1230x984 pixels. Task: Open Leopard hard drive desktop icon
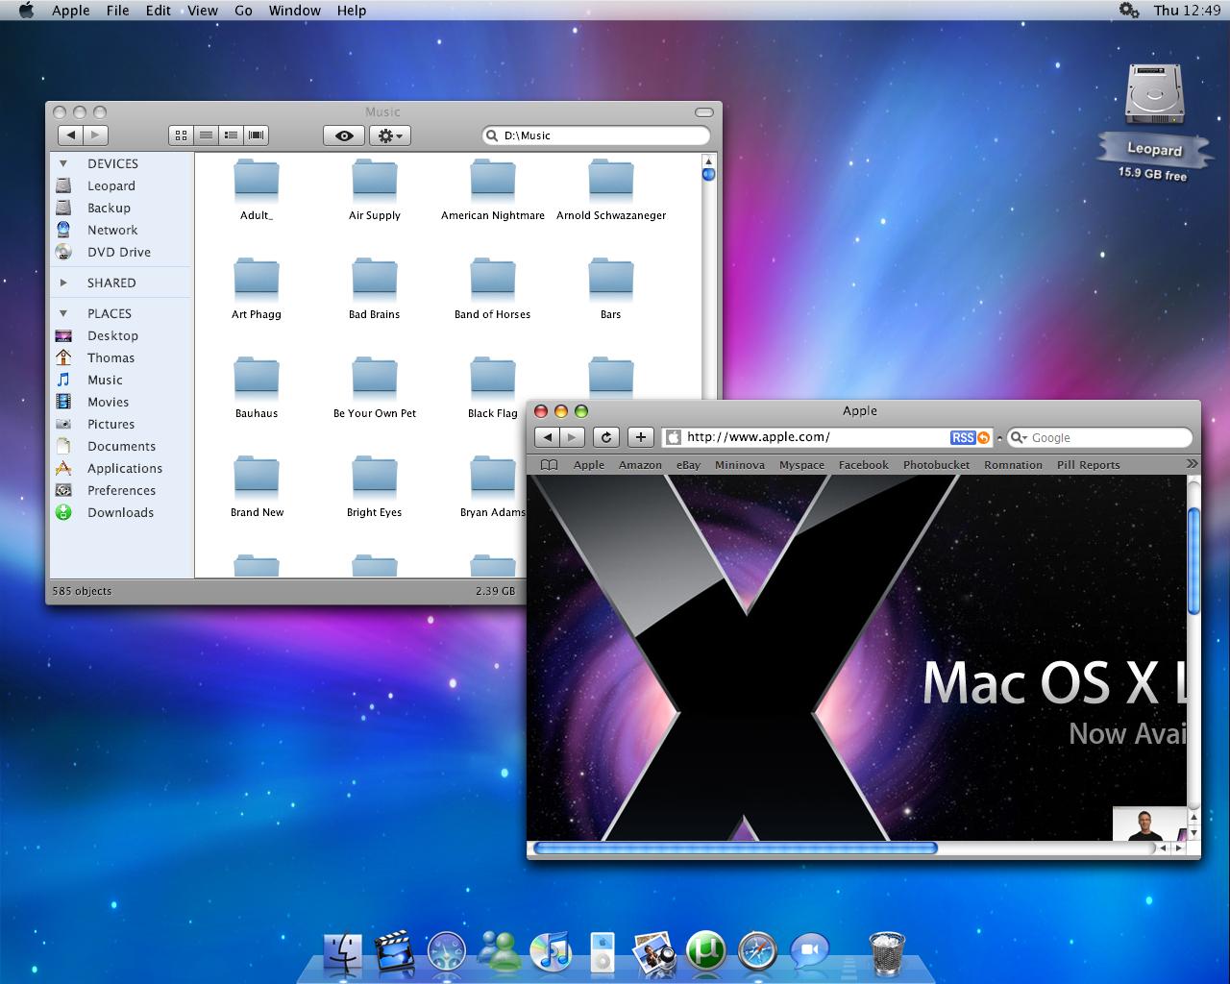click(1155, 94)
